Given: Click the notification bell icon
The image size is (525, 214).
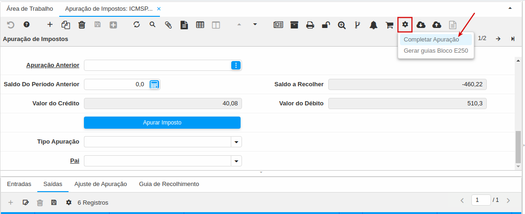Looking at the screenshot, I should coord(373,25).
